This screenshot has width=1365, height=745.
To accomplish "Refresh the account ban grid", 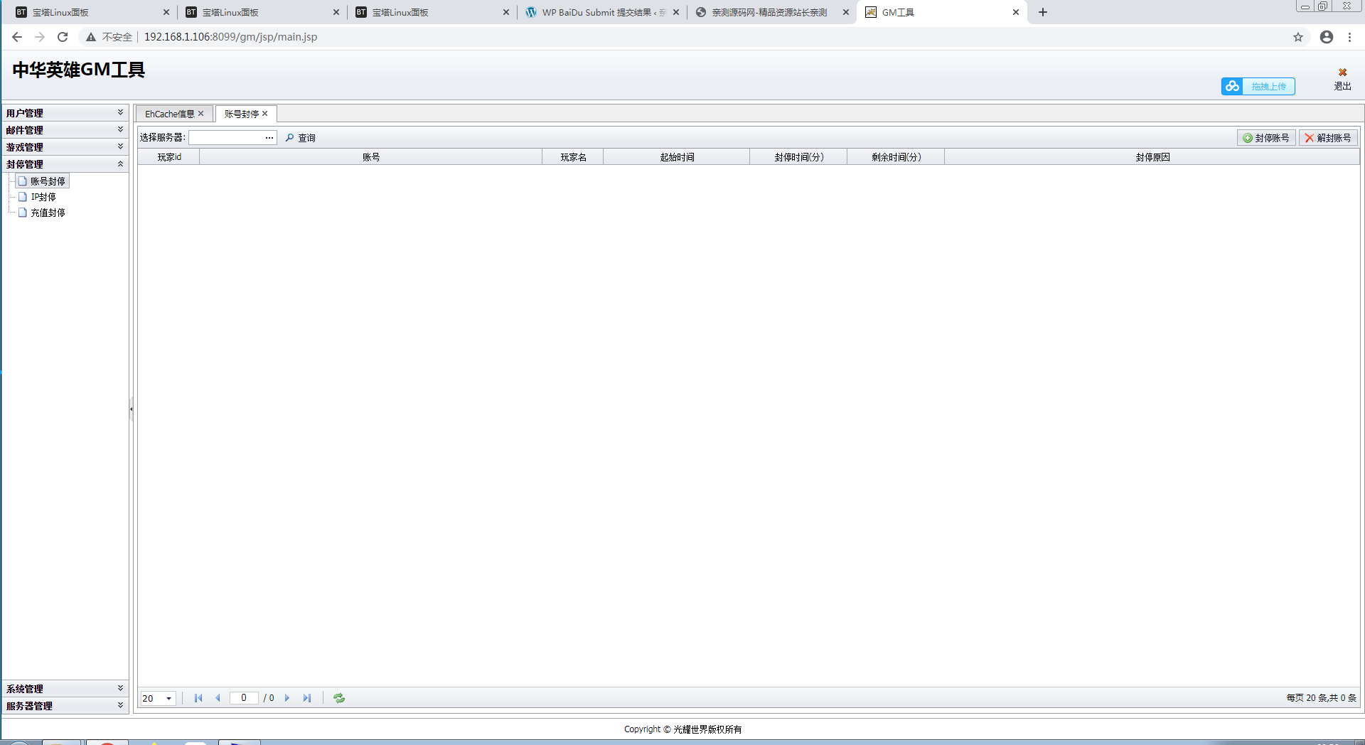I will tap(339, 698).
